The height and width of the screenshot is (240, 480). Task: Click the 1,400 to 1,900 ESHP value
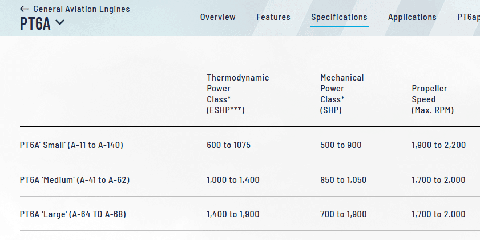pyautogui.click(x=233, y=214)
